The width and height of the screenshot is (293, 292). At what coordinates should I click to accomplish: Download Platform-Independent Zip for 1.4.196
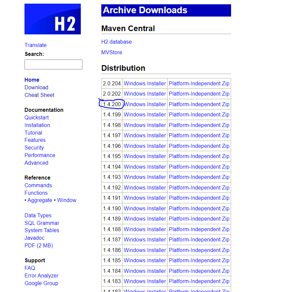[x=199, y=146]
